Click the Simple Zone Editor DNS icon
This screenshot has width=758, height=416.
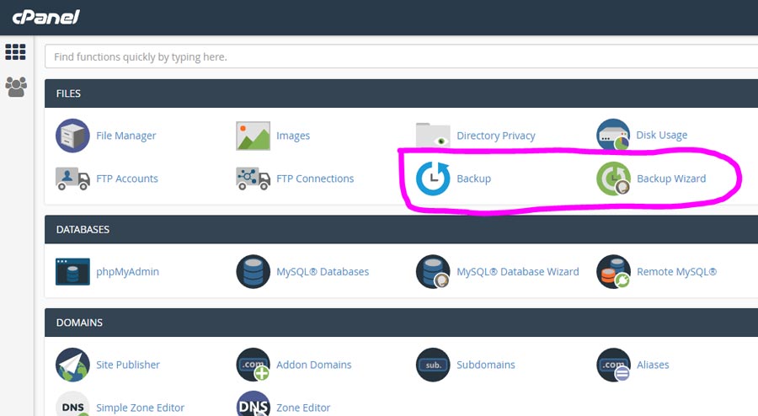(x=72, y=404)
